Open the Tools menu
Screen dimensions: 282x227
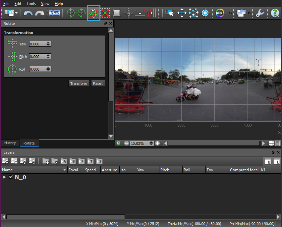pyautogui.click(x=31, y=4)
